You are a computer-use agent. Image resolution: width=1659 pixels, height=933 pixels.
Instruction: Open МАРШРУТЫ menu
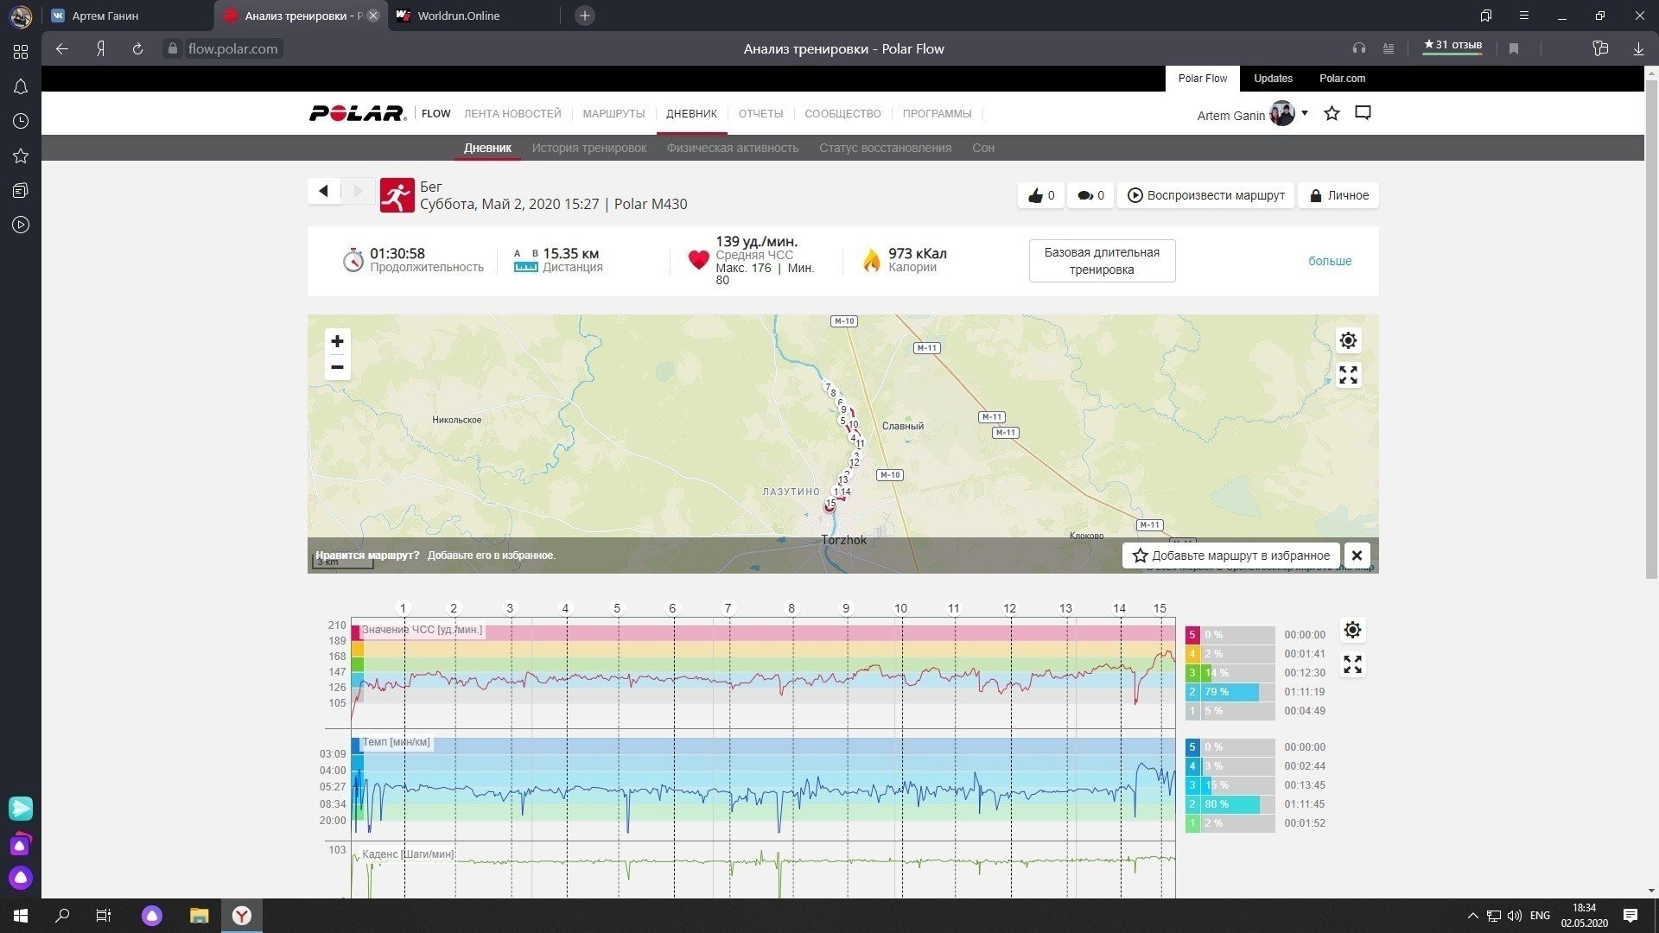(613, 113)
